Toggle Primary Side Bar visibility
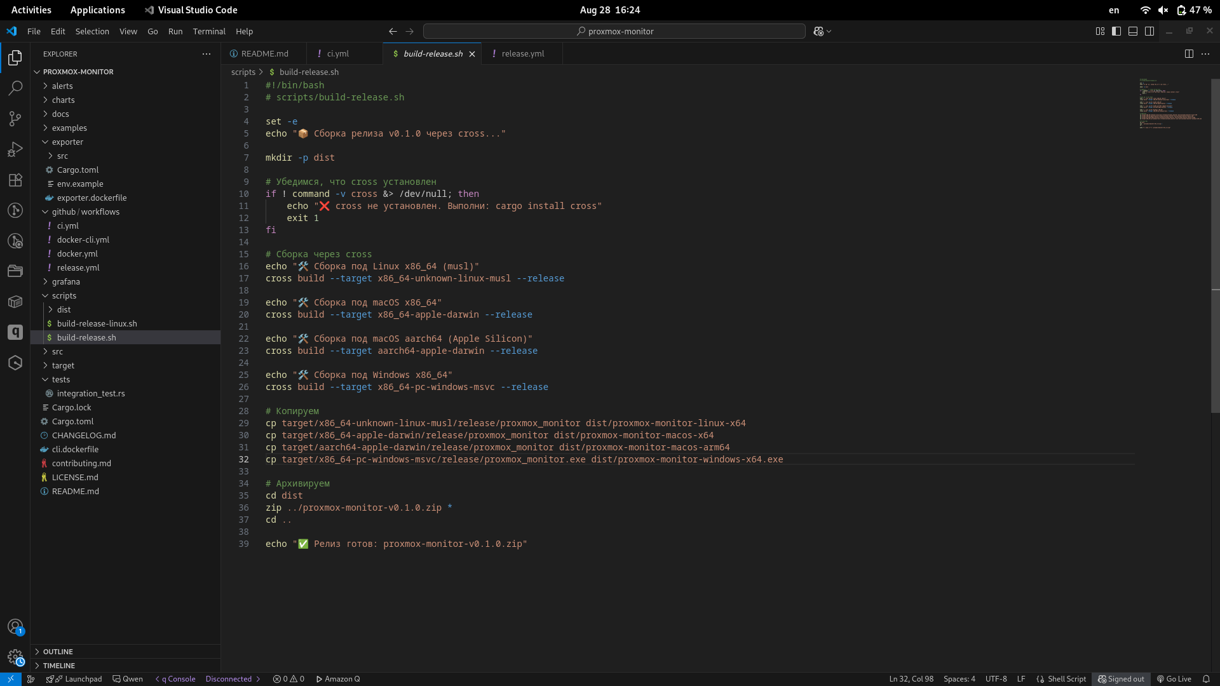Viewport: 1220px width, 686px height. click(1116, 31)
